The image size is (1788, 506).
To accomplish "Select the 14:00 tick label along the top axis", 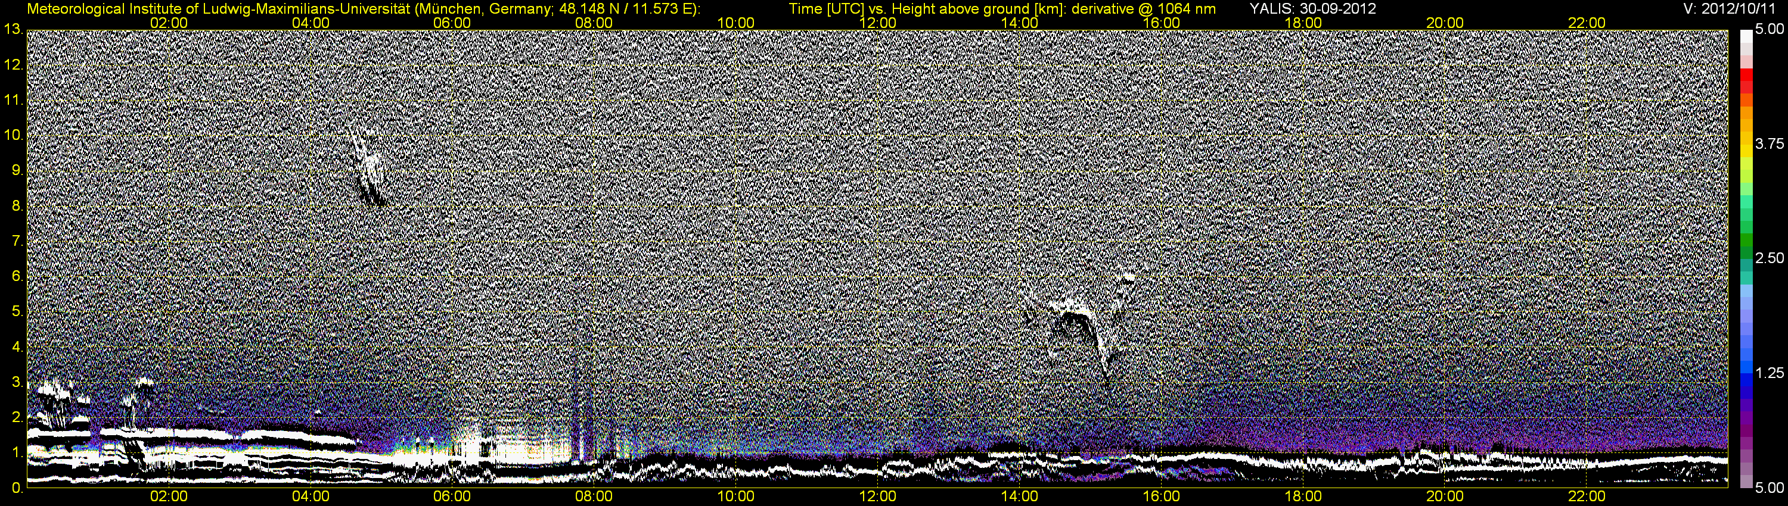I will coord(1020,23).
